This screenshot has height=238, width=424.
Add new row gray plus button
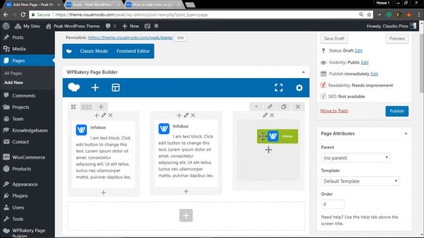tap(186, 216)
